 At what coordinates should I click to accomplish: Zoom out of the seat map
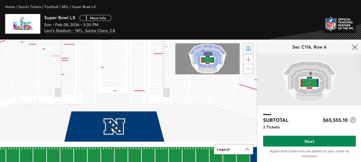(x=248, y=69)
